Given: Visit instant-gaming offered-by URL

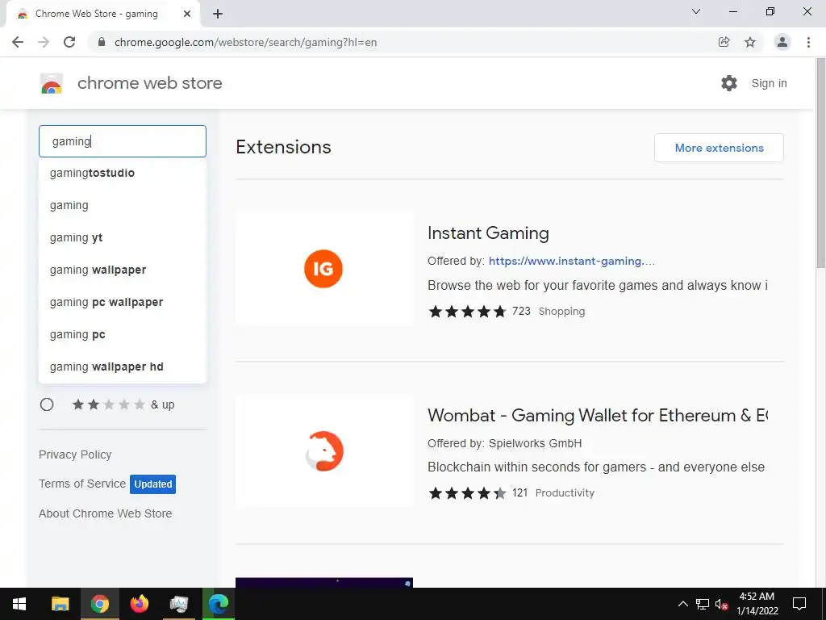Looking at the screenshot, I should (572, 261).
